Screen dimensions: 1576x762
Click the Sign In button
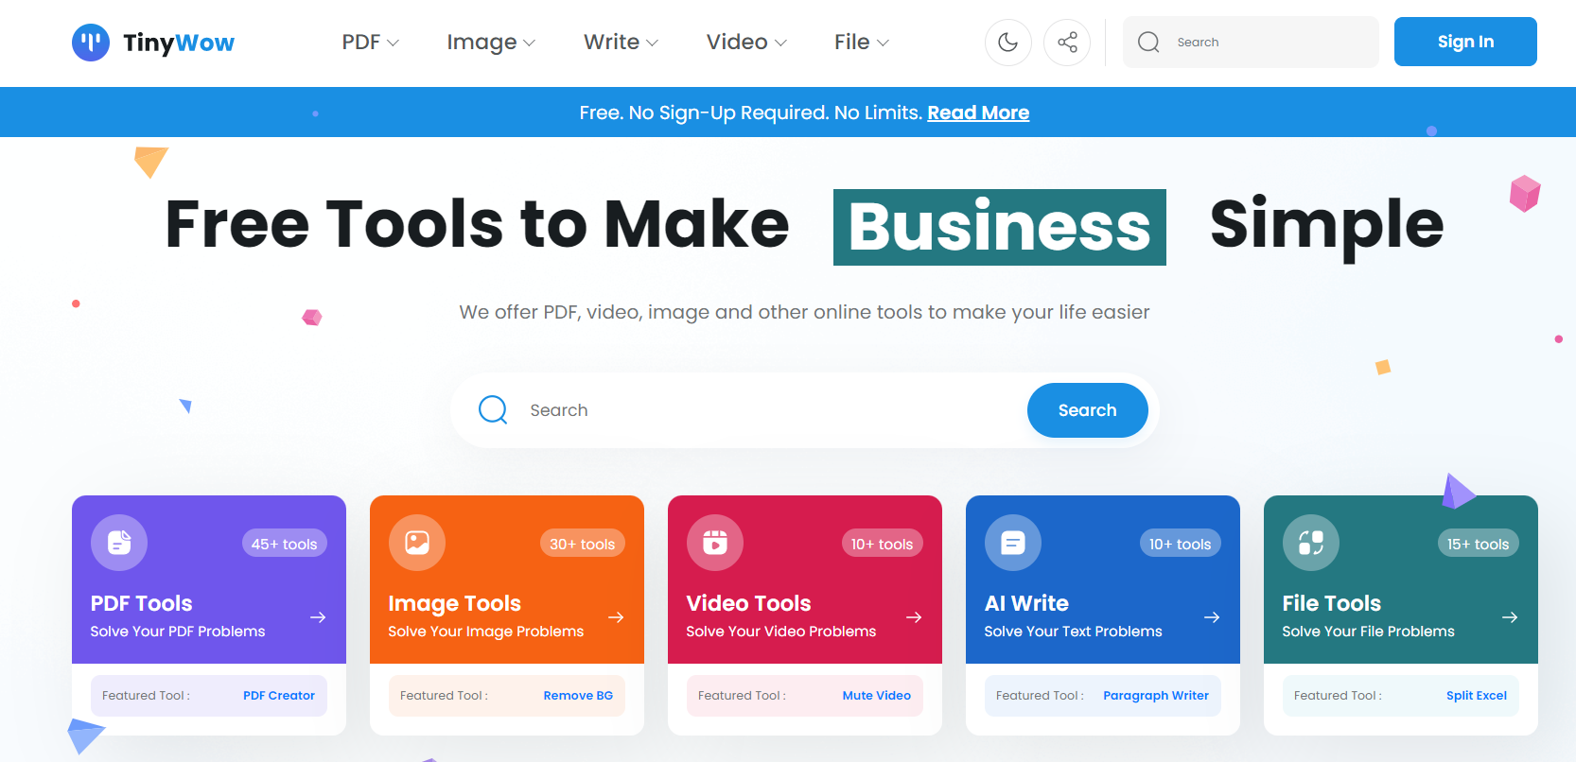(x=1465, y=42)
